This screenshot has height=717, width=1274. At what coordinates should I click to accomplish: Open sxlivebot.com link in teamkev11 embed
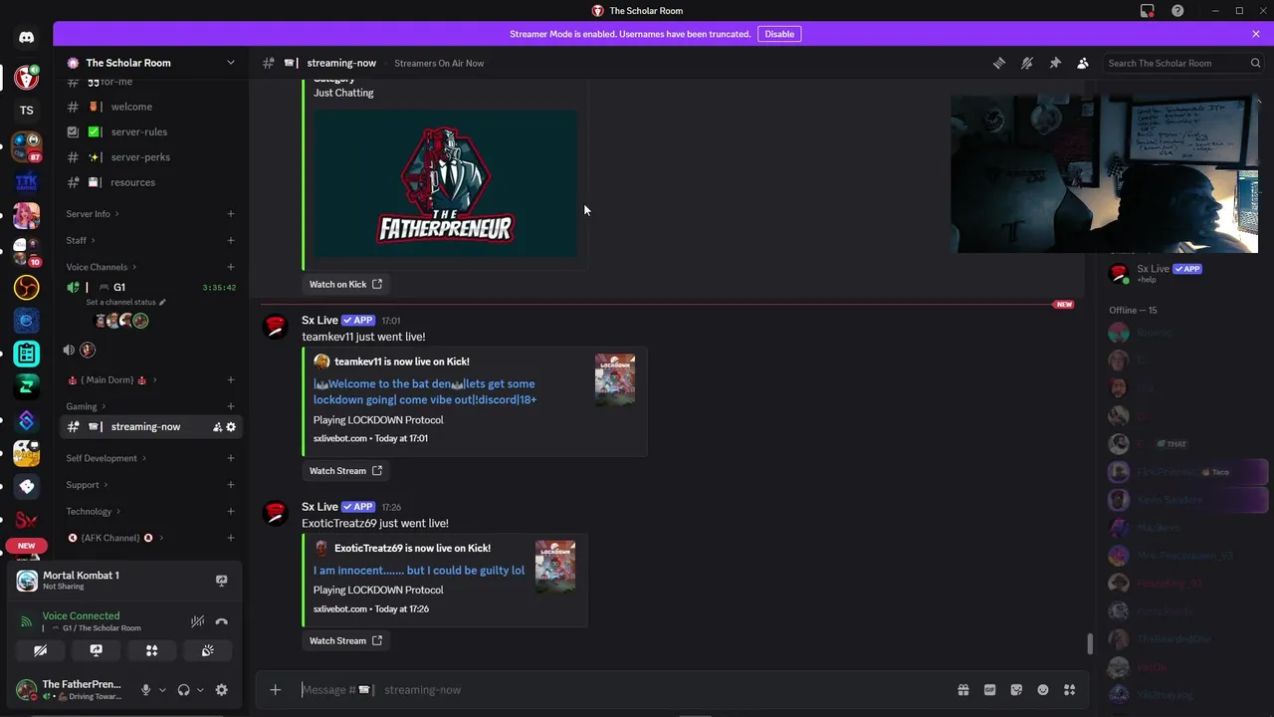[x=340, y=438]
